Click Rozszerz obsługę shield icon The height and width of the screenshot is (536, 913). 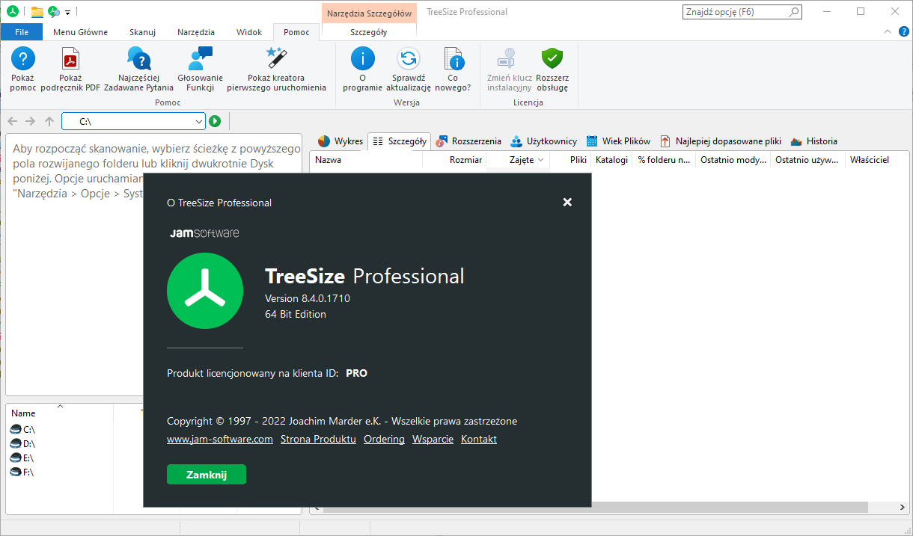(x=552, y=58)
